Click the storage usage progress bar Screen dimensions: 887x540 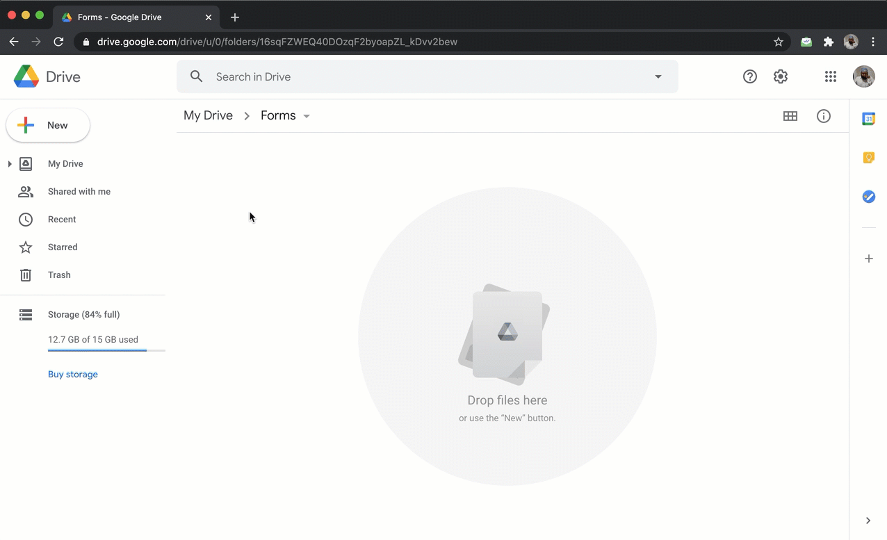tap(106, 350)
